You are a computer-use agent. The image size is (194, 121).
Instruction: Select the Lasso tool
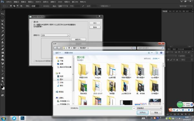pyautogui.click(x=3, y=21)
